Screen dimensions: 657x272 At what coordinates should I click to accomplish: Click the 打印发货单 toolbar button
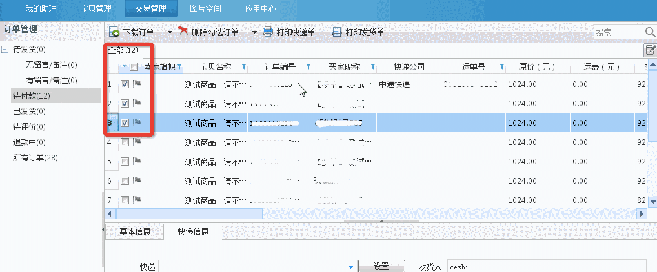[358, 32]
